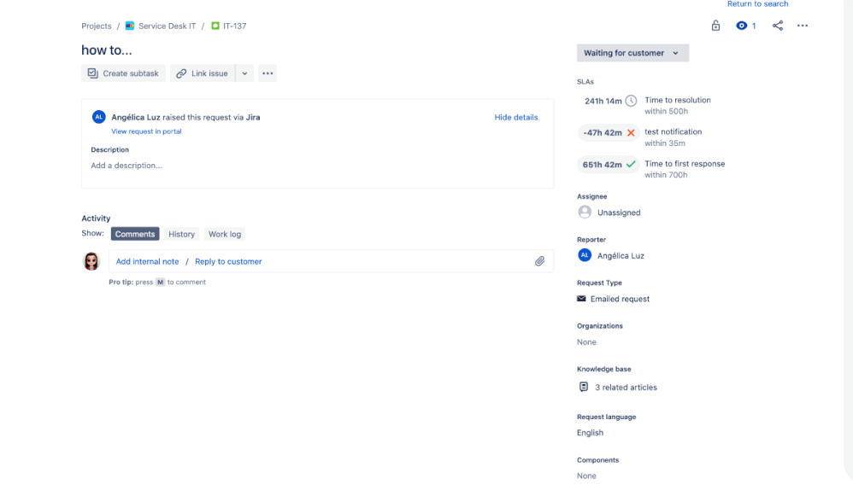Screen dimensions: 853x484
Task: Click the checkmark icon on Time to first response
Action: (631, 164)
